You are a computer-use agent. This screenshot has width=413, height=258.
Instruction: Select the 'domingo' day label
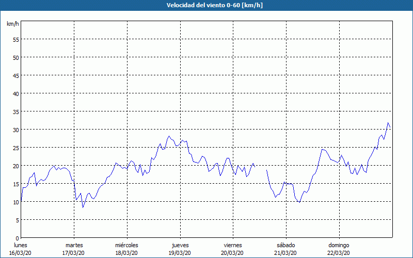click(339, 245)
